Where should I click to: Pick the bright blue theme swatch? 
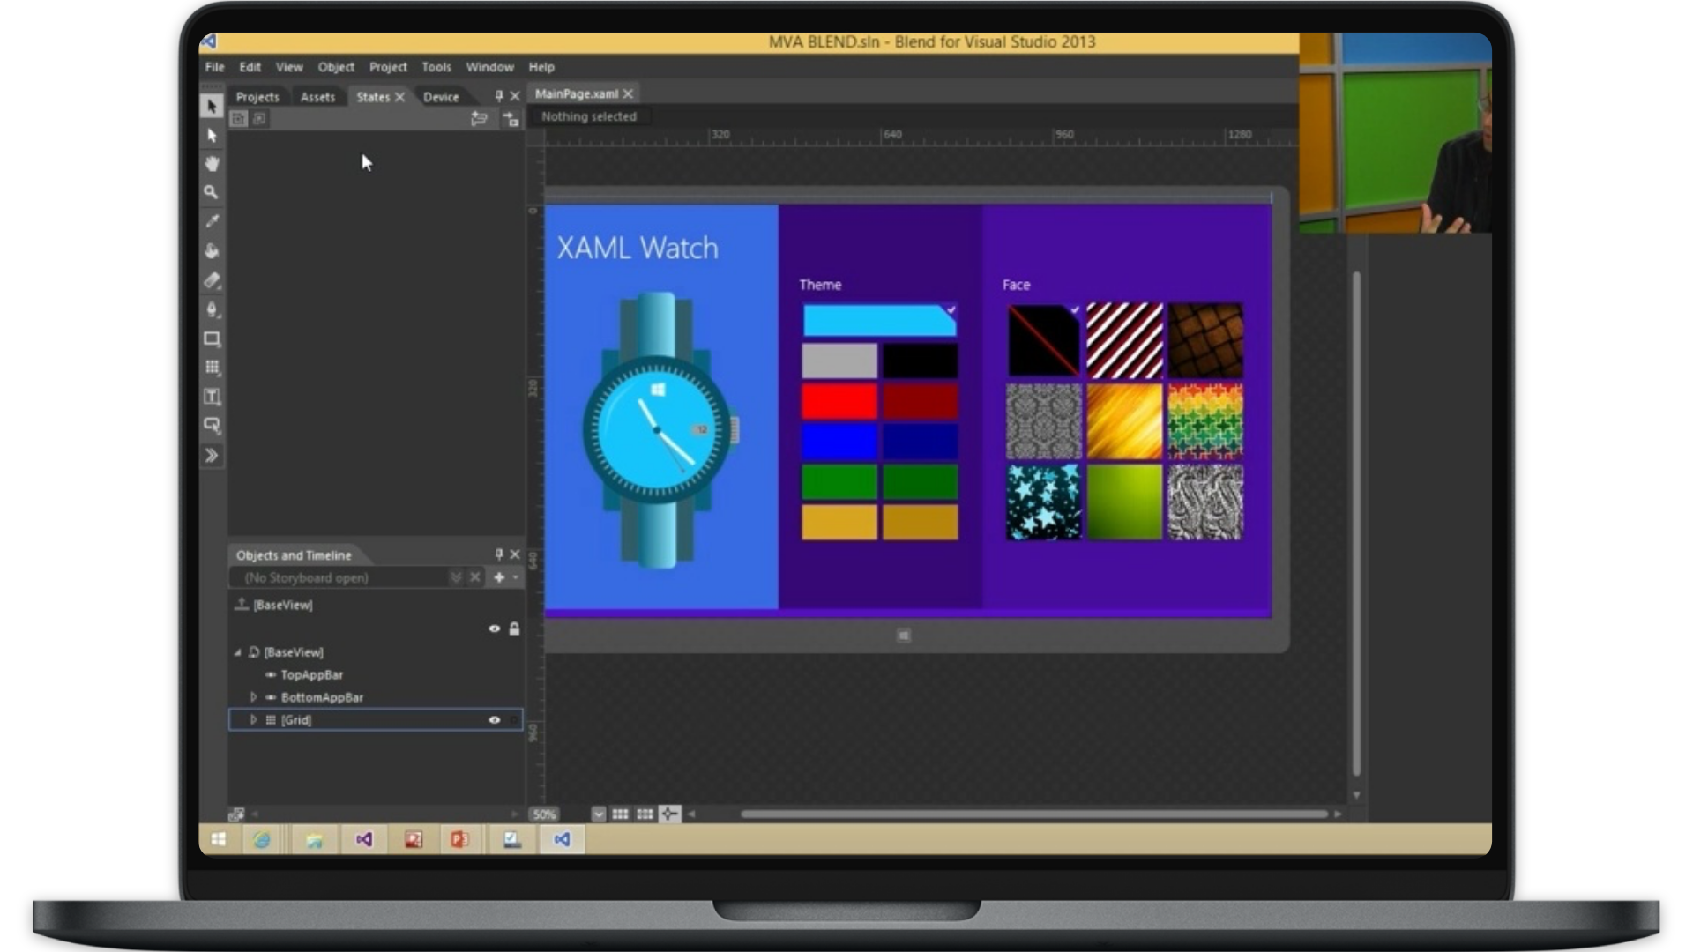pos(839,442)
